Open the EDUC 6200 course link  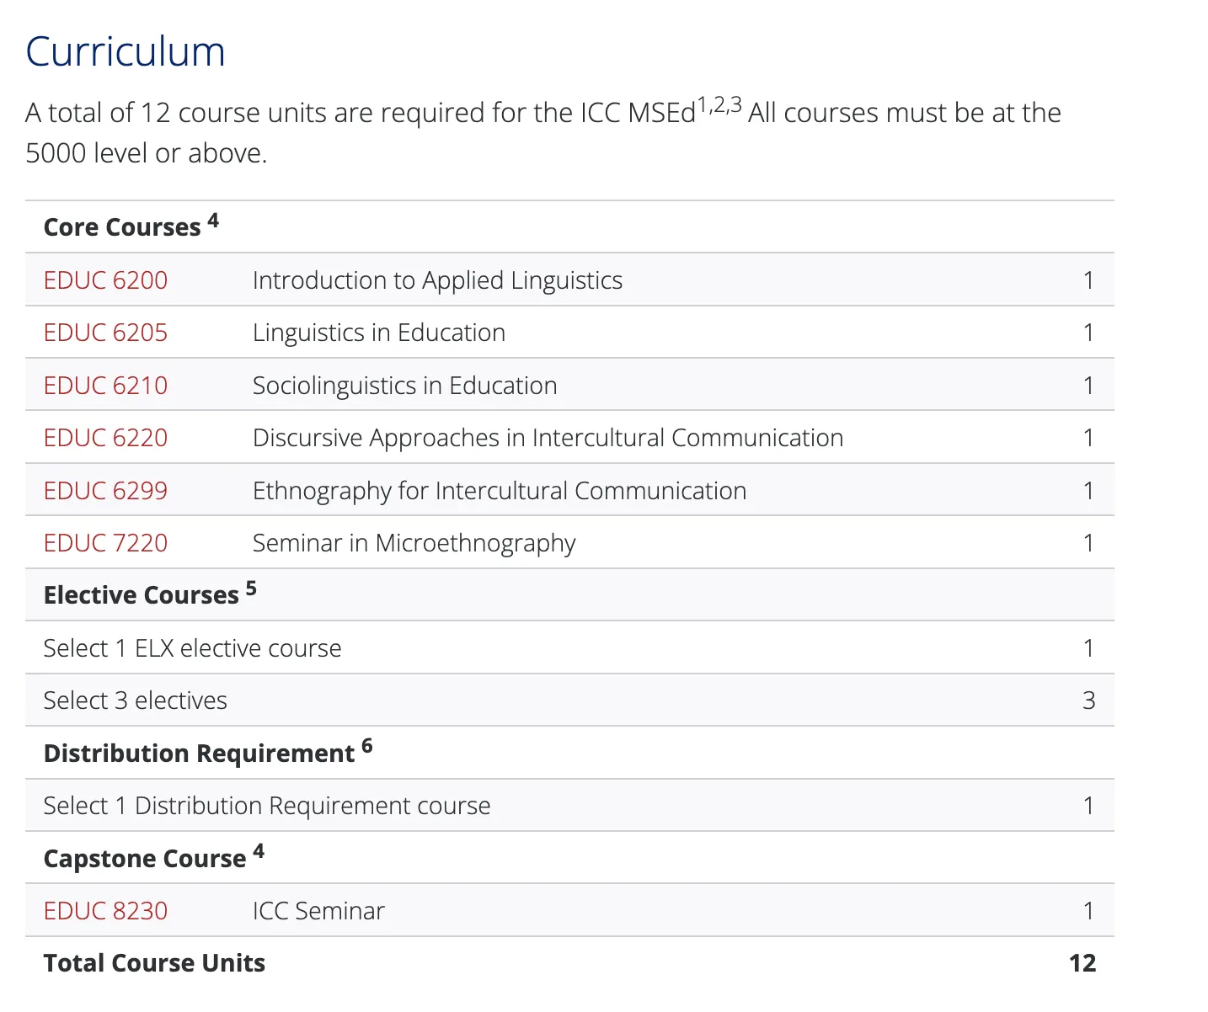(105, 280)
